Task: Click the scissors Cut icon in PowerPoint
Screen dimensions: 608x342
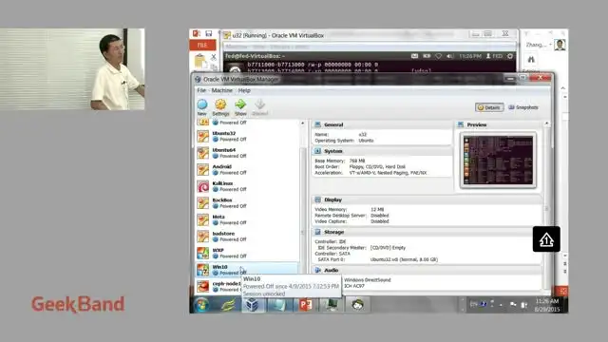Action: 213,57
